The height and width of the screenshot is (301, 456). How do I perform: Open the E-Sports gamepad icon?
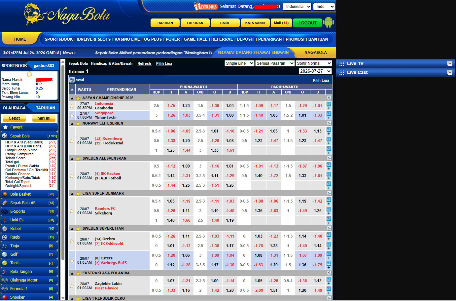click(5, 211)
